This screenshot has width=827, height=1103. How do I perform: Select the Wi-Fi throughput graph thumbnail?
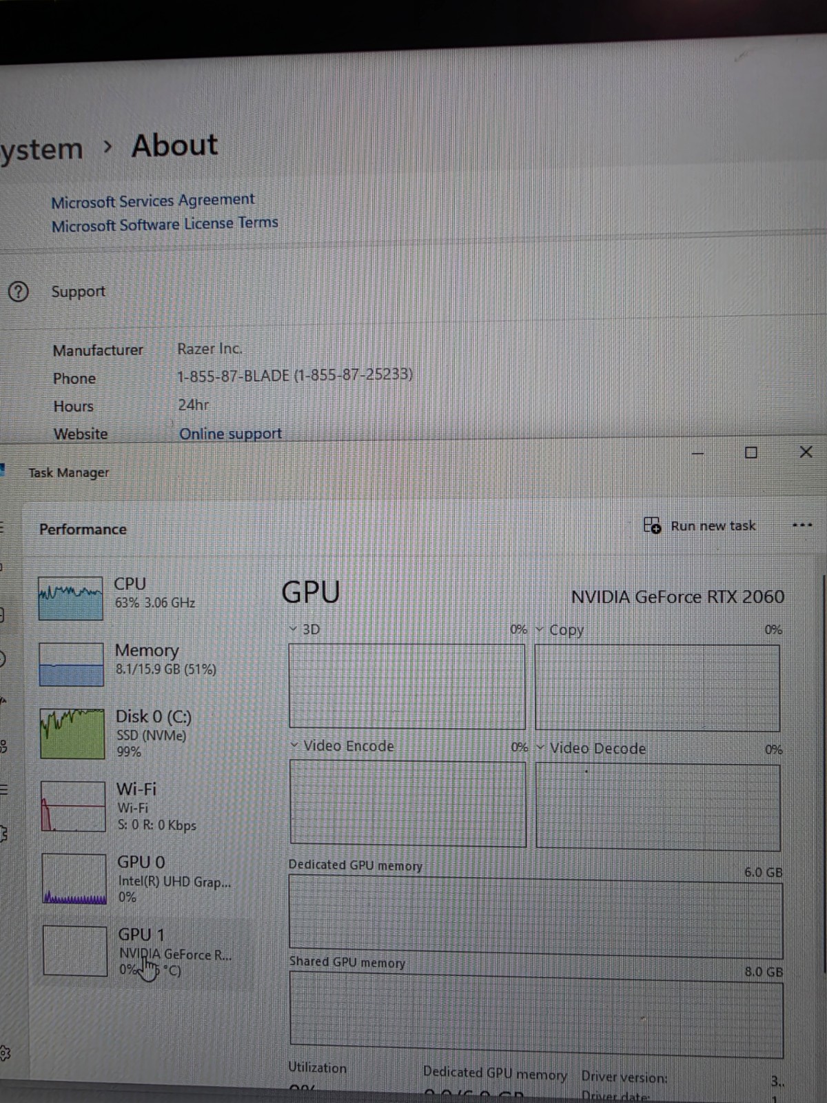point(73,806)
